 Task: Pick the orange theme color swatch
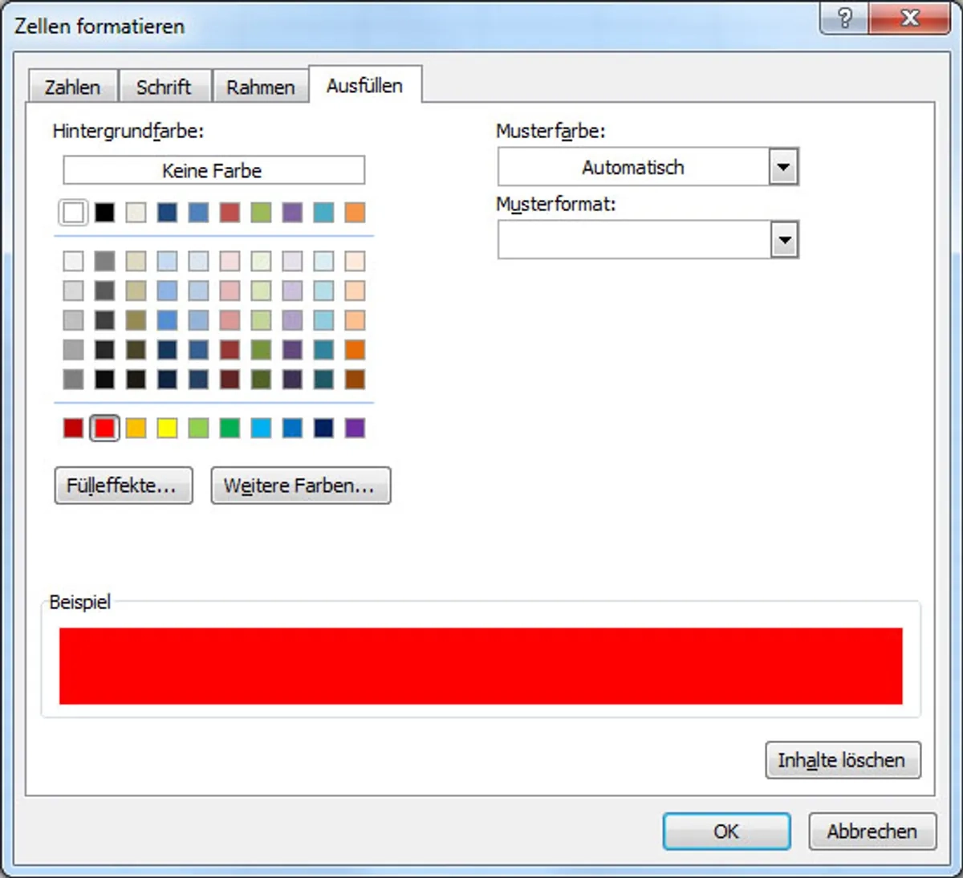coord(355,213)
